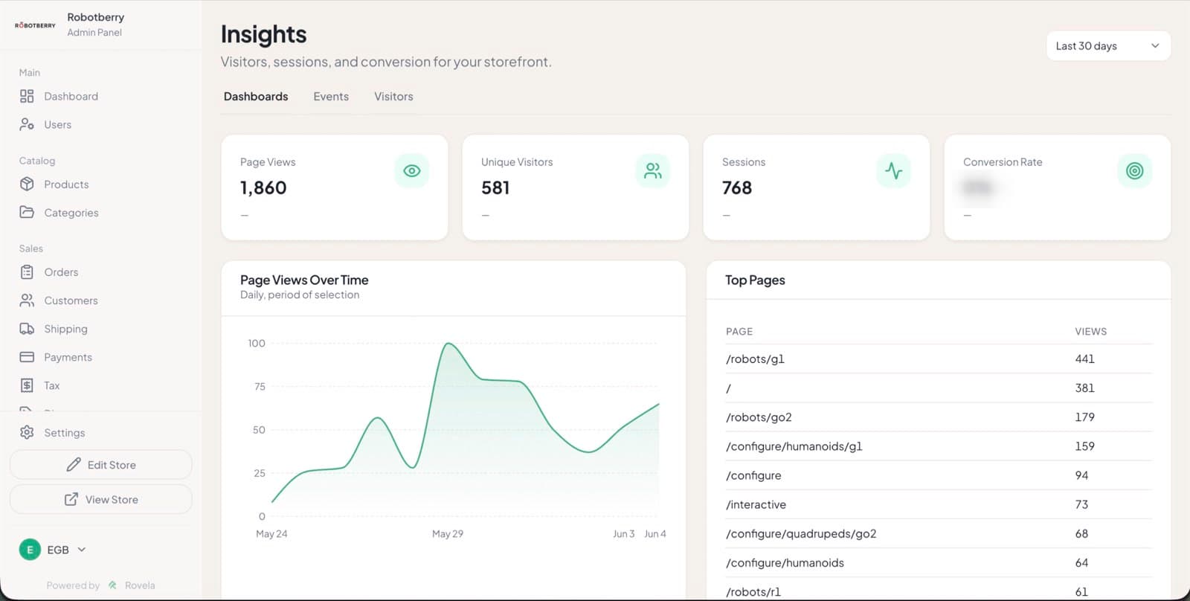The height and width of the screenshot is (601, 1190).
Task: Open Settings via the gear icon
Action: coord(27,432)
